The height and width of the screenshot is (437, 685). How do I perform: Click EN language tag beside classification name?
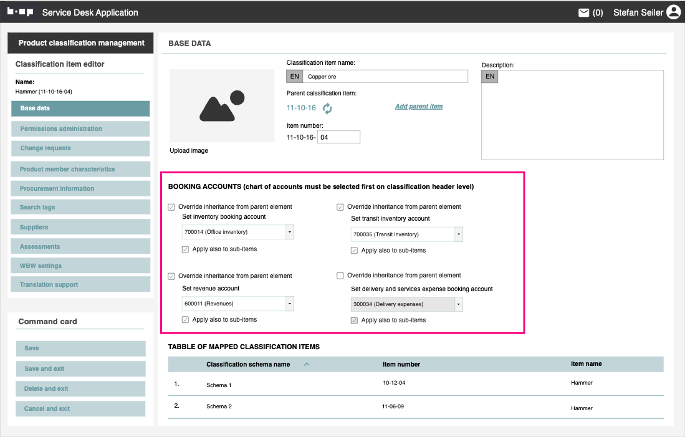(294, 77)
